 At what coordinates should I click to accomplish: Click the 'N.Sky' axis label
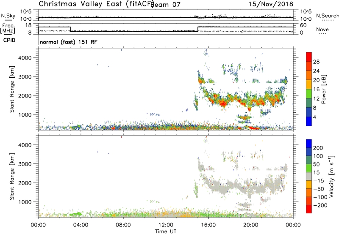(x=8, y=16)
